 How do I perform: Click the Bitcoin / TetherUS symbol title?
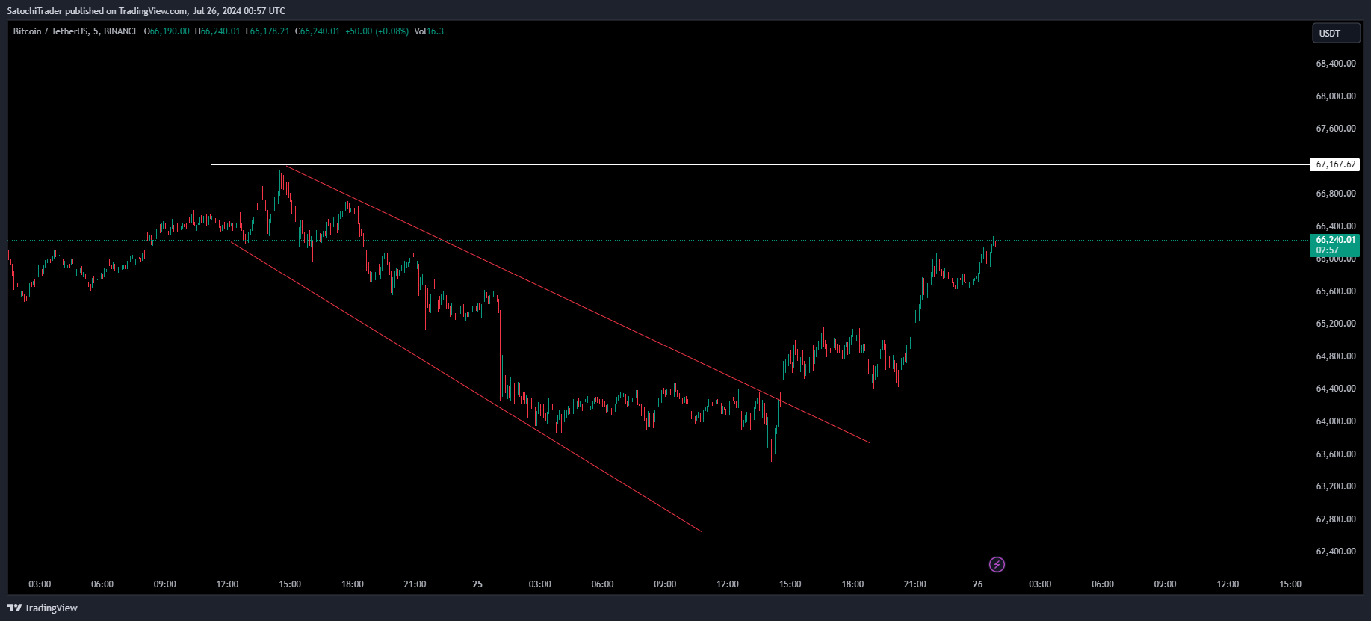49,31
